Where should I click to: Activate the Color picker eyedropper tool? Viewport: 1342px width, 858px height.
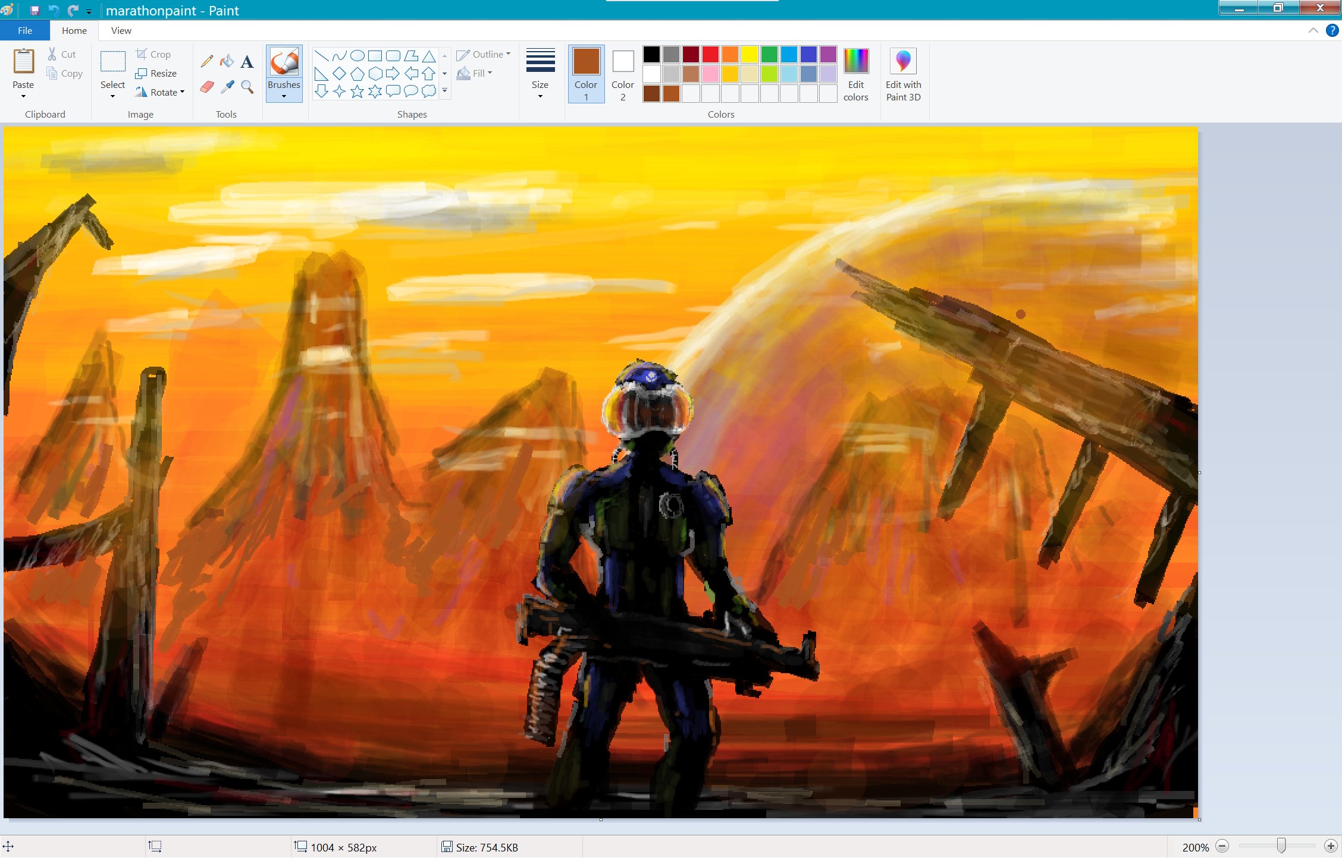click(x=227, y=87)
